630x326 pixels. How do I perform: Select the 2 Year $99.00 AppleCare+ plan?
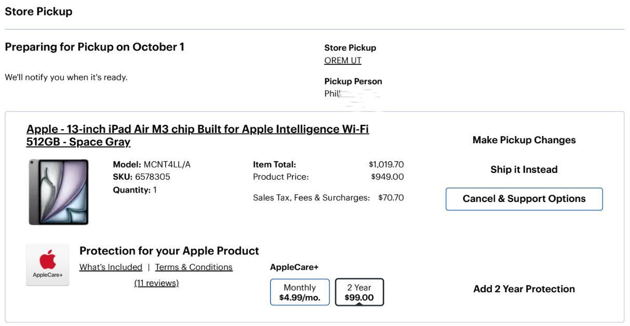tap(359, 292)
